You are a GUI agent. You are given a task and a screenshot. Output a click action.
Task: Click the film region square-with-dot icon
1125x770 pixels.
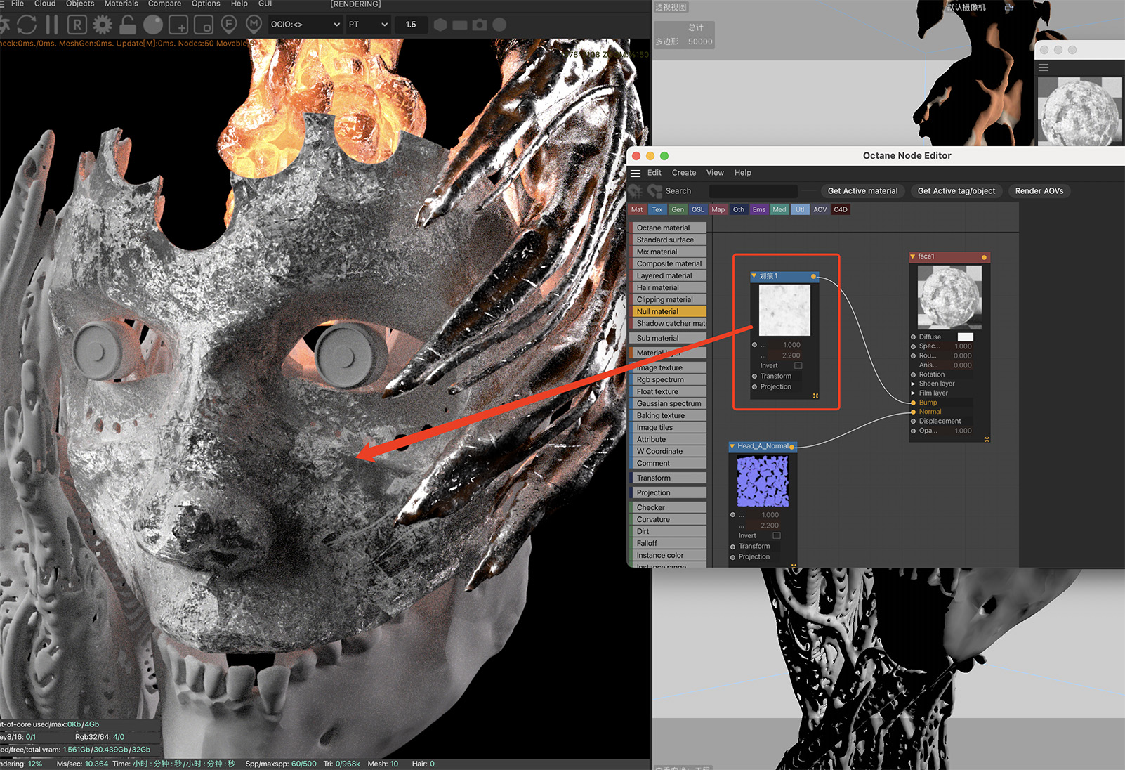click(x=204, y=25)
